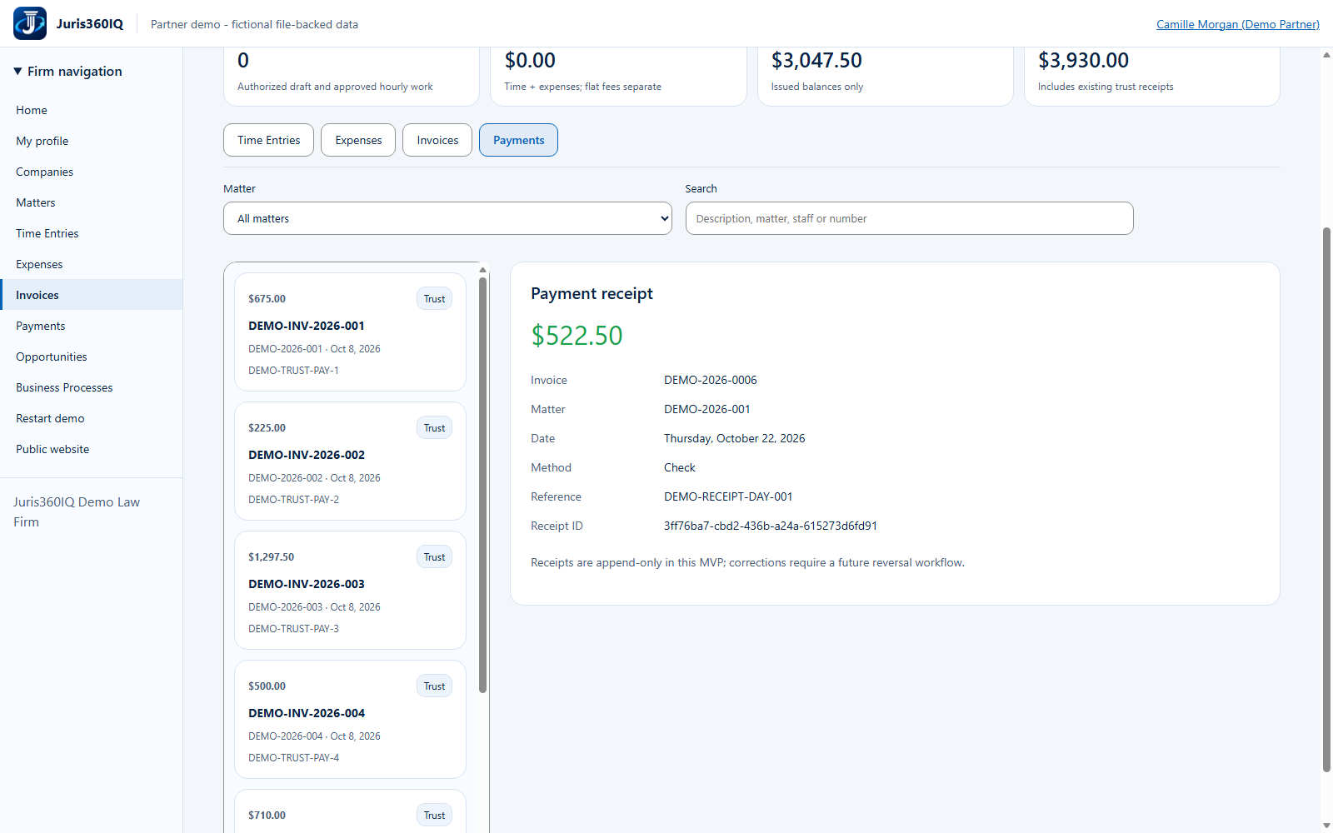Click the payment list scrollbar thumb
Viewport: 1333px width, 833px height.
[x=482, y=485]
